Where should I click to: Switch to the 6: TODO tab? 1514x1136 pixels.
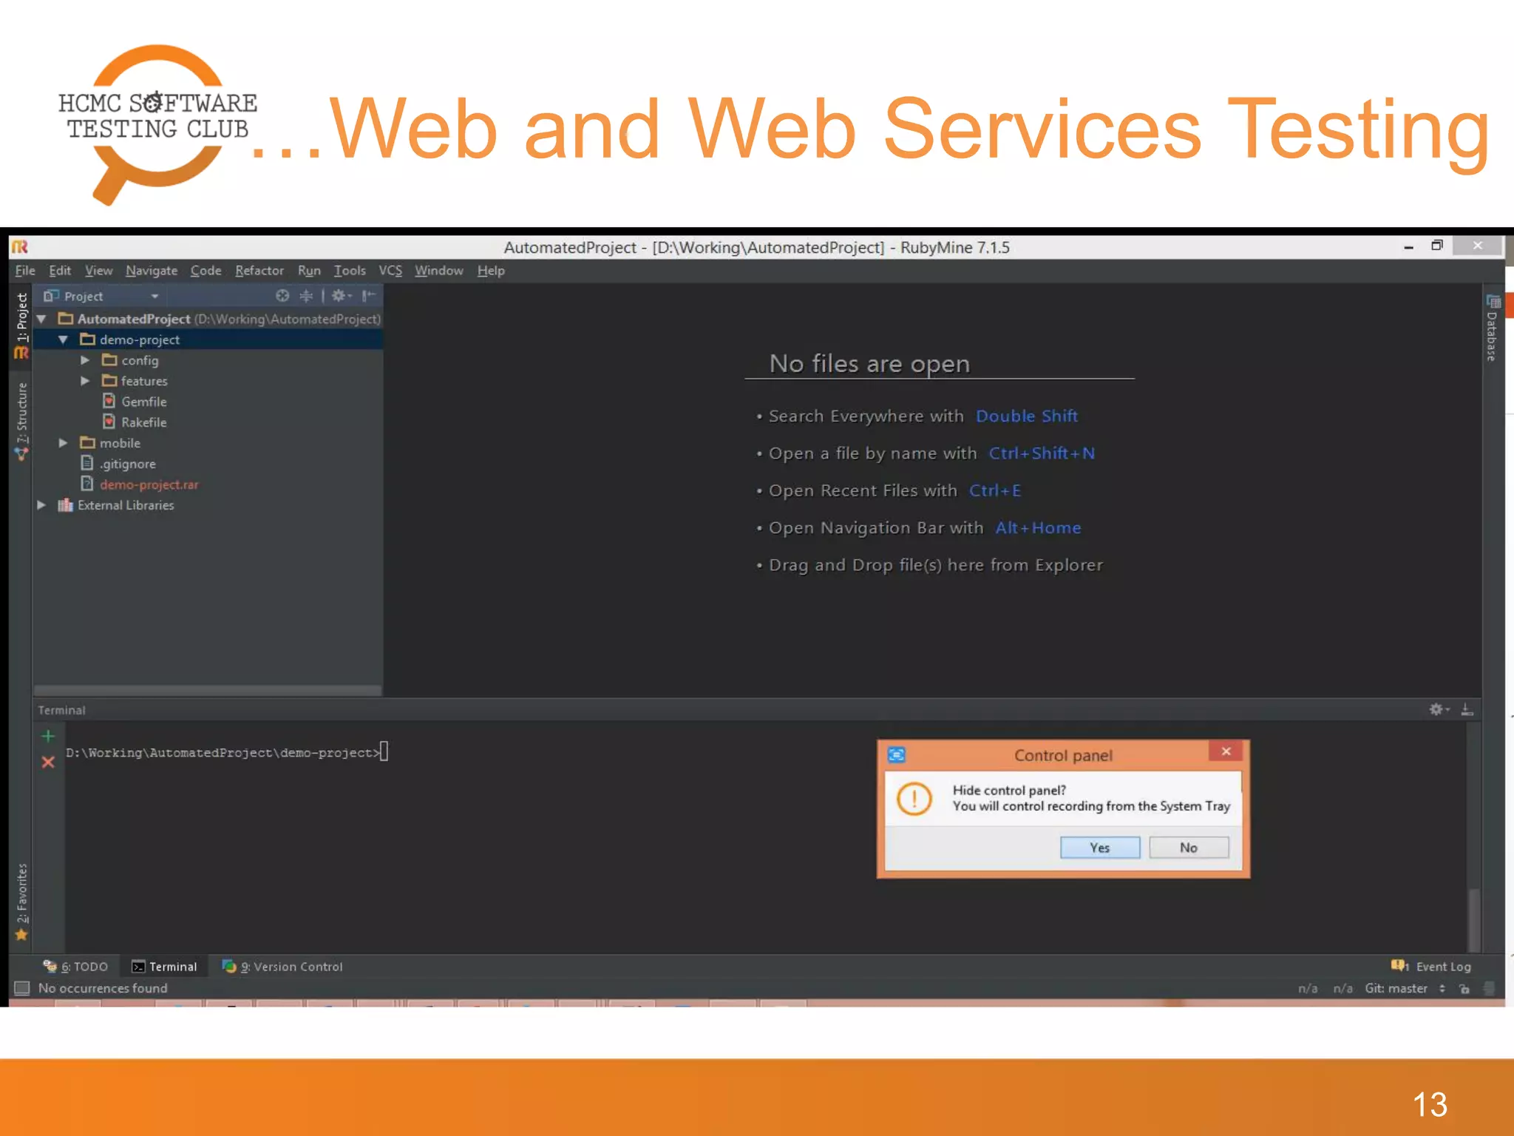click(75, 966)
